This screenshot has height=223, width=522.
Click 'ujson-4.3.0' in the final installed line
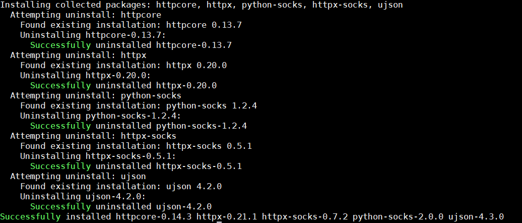[x=476, y=216]
